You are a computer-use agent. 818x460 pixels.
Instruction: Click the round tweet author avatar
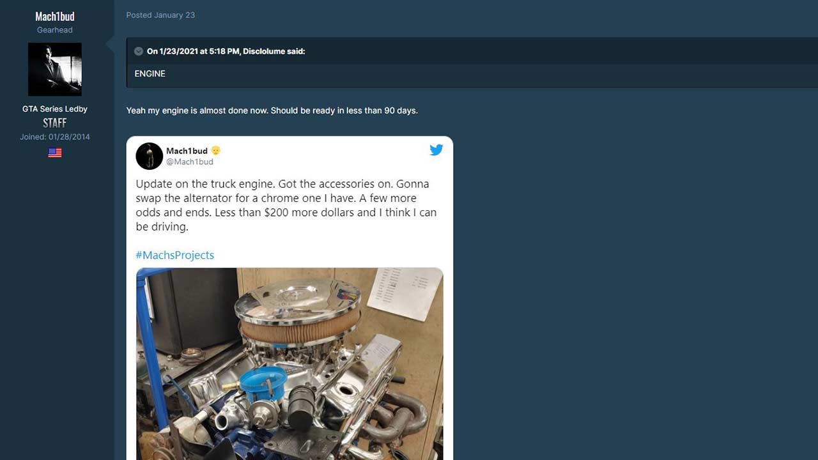[x=150, y=156]
